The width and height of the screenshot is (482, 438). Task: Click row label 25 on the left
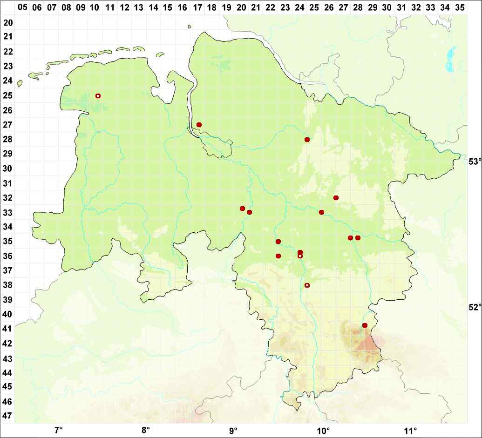point(8,95)
